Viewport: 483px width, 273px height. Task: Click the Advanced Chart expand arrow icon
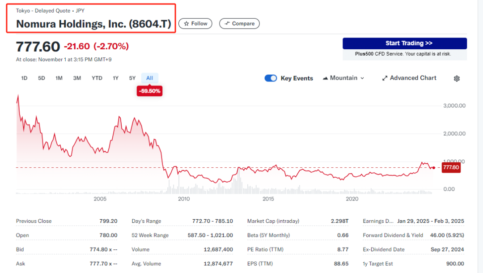point(385,78)
